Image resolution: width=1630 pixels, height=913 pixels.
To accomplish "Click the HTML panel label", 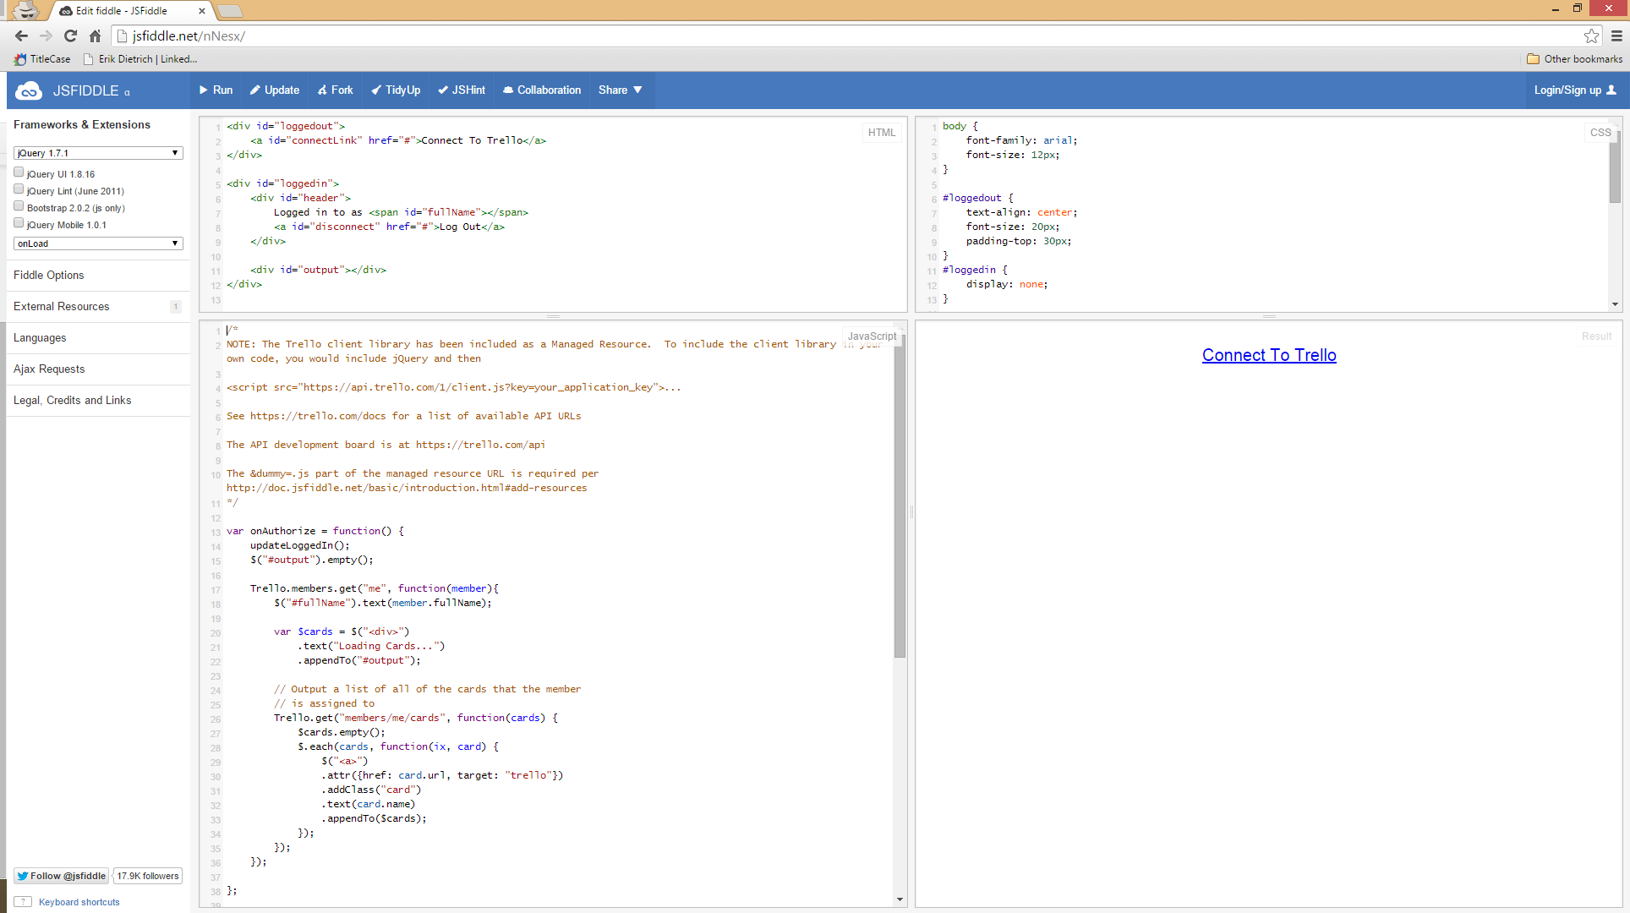I will pos(882,133).
